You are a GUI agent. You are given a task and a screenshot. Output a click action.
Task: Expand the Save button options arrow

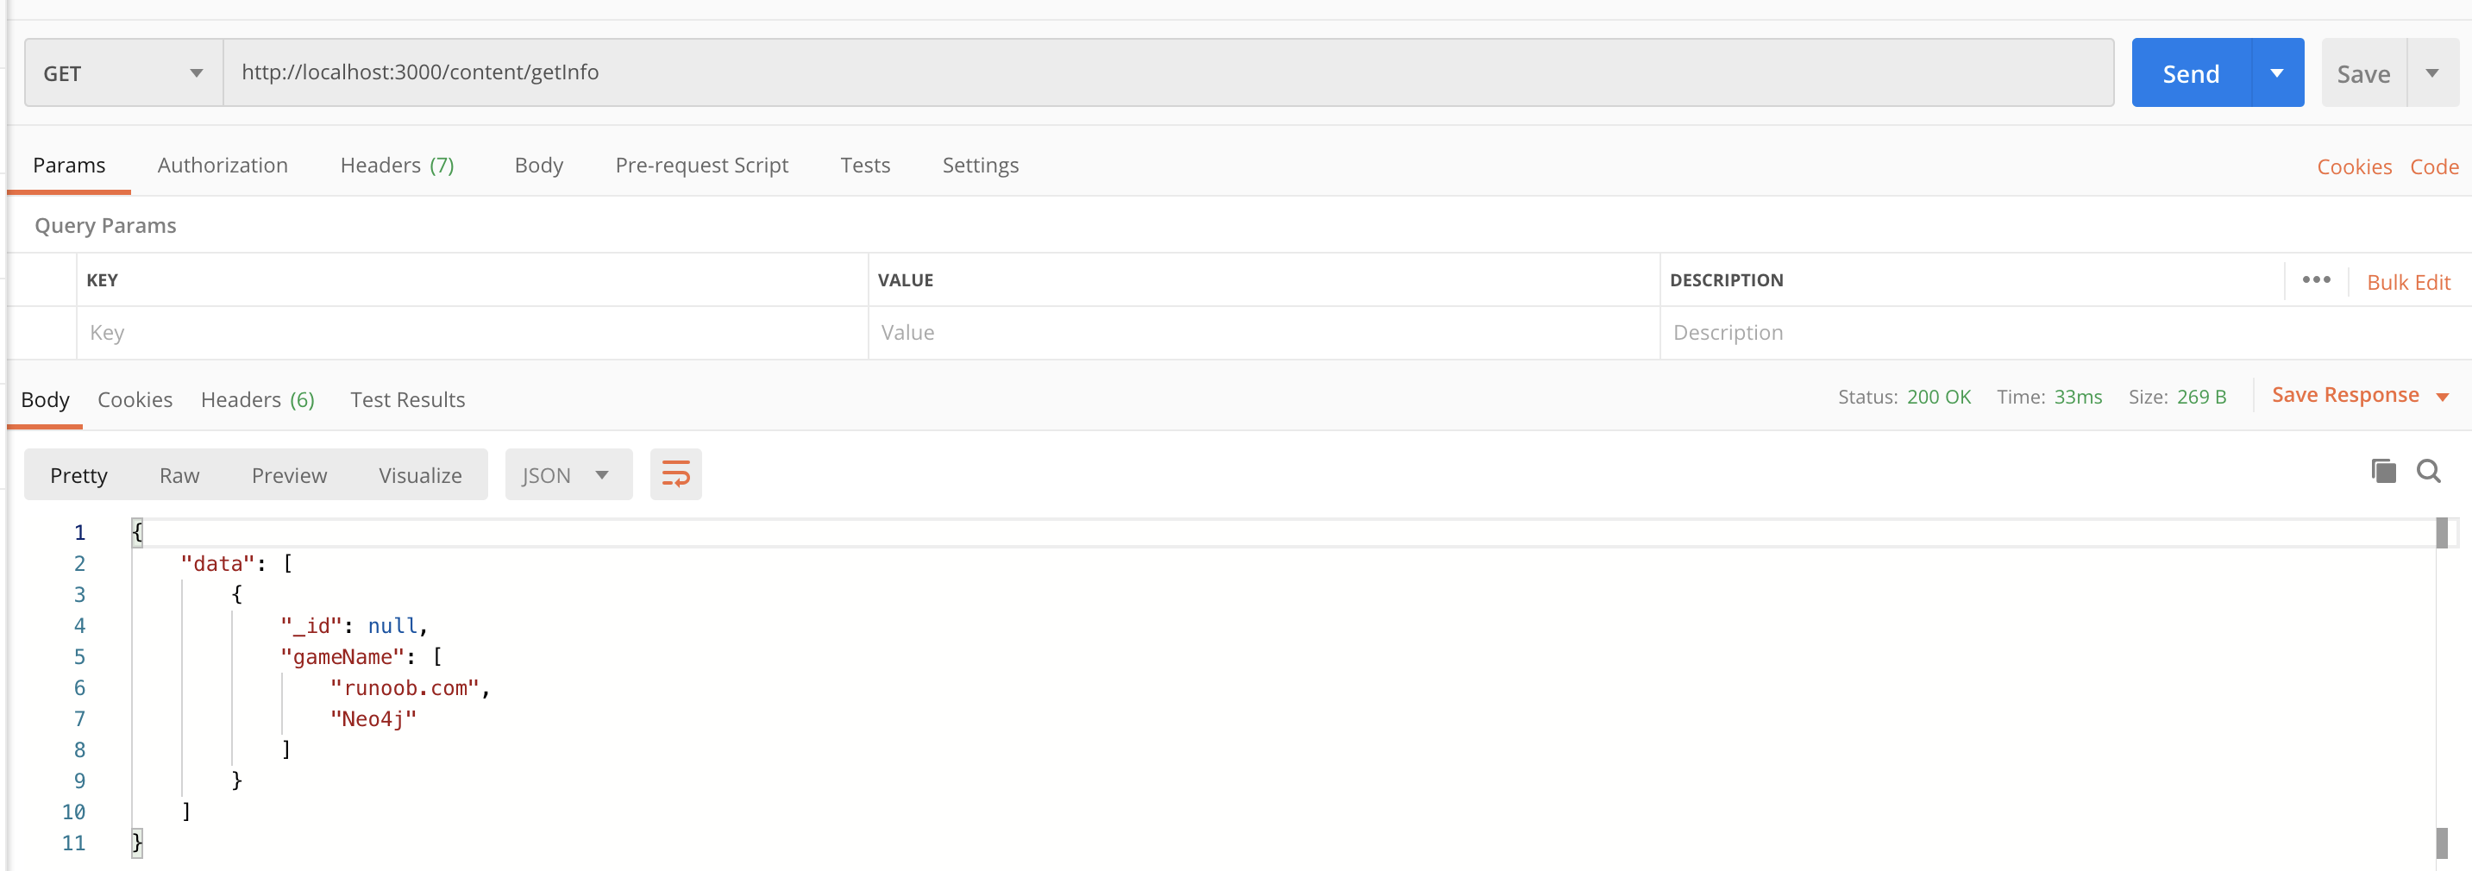click(x=2433, y=72)
